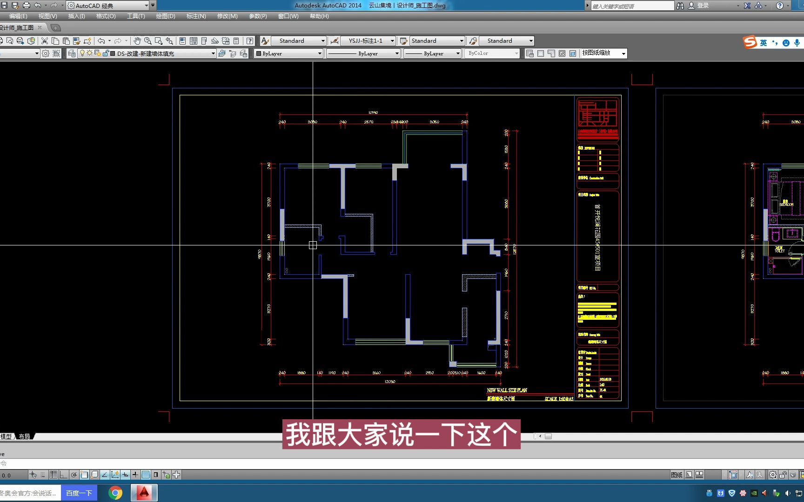Open the QuickCalc calculator icon
Screen dimensions: 804x502
pos(236,41)
